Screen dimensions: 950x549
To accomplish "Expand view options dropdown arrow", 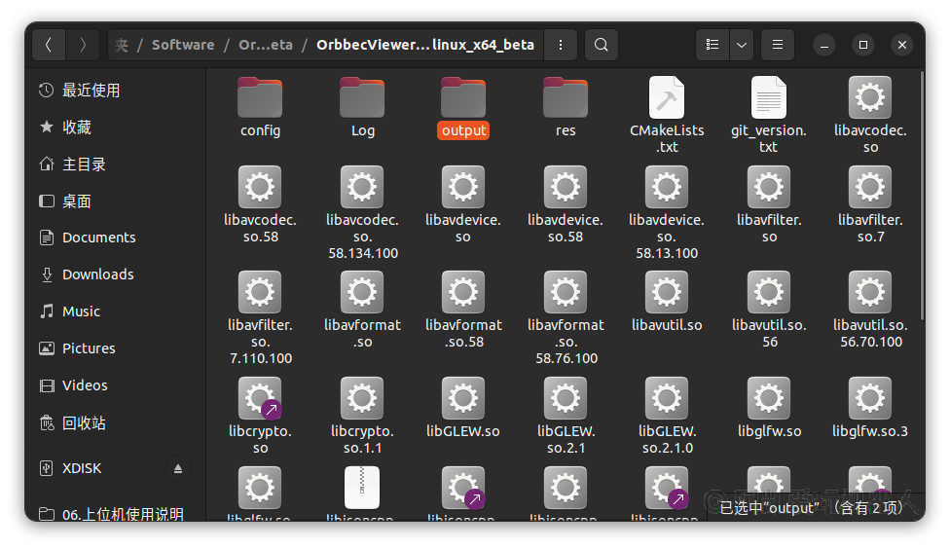I will 742,45.
